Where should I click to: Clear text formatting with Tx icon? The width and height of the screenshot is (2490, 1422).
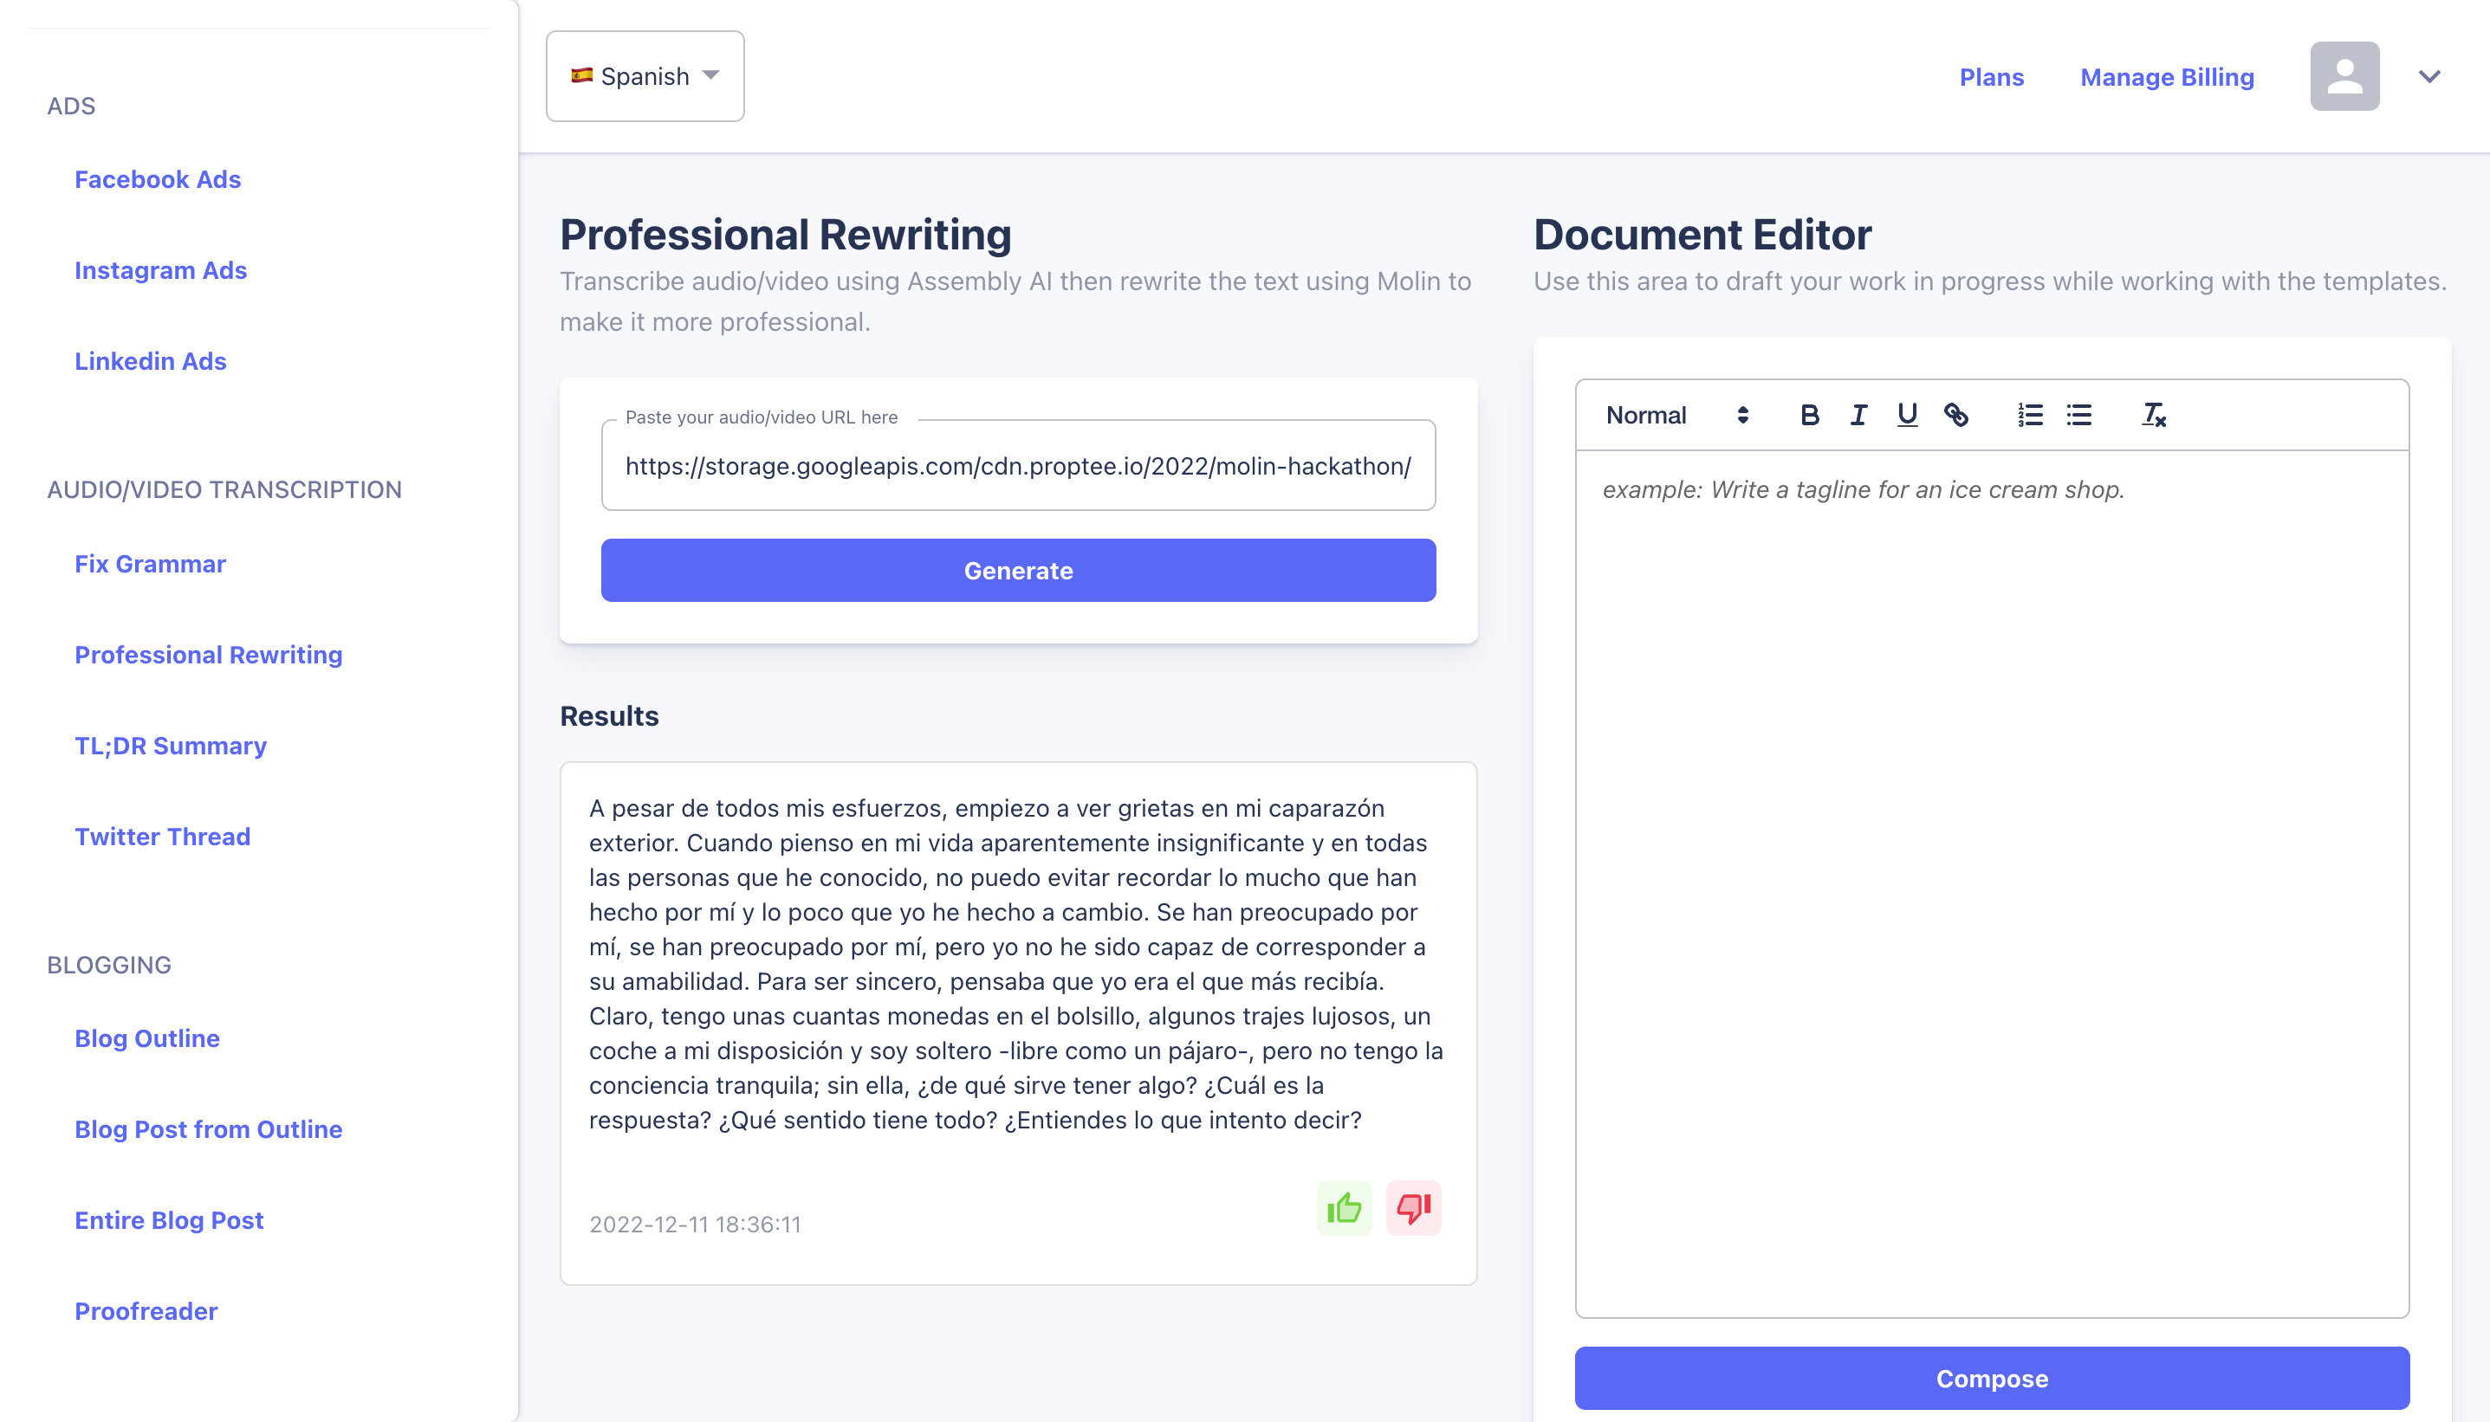click(x=2154, y=415)
